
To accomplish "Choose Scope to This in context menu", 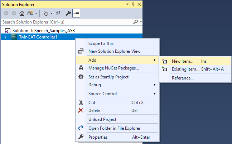I will 101,43.
